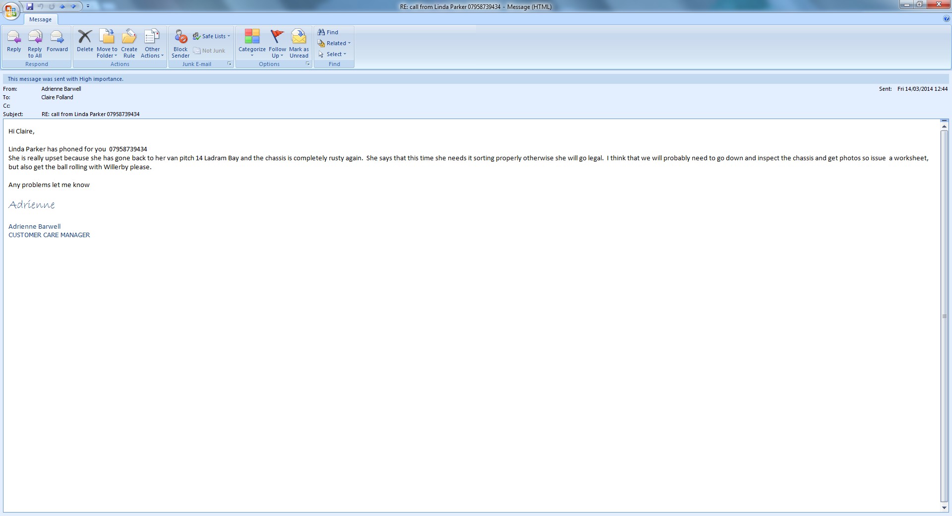Switch to the Message ribbon tab
952x516 pixels.
40,19
